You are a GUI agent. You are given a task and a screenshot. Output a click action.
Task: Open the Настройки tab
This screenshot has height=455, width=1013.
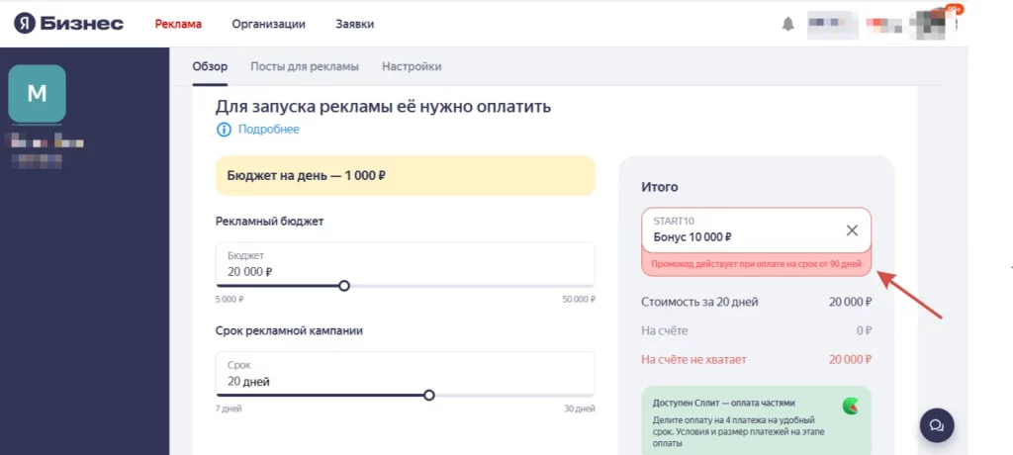pos(413,66)
